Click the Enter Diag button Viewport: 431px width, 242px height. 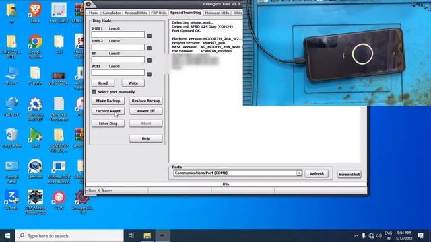coord(108,124)
